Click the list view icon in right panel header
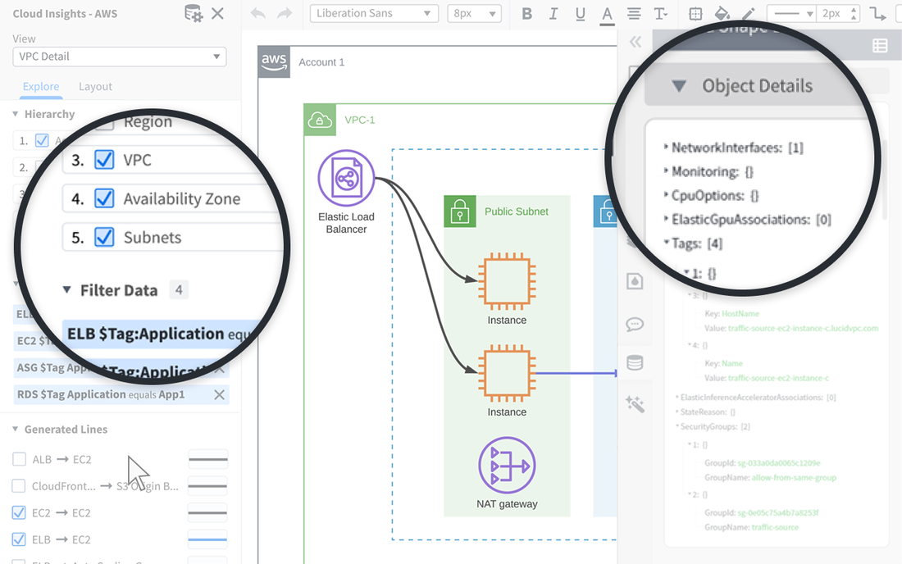 [880, 46]
